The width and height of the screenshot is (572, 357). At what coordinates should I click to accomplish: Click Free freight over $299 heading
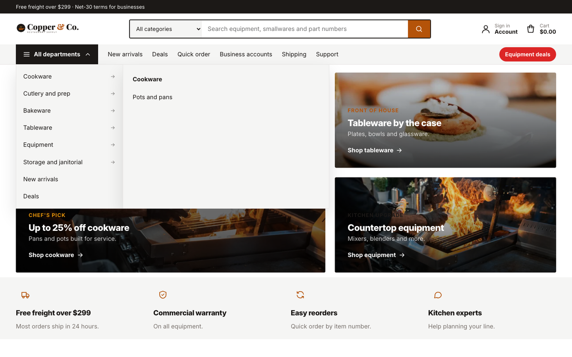click(53, 313)
